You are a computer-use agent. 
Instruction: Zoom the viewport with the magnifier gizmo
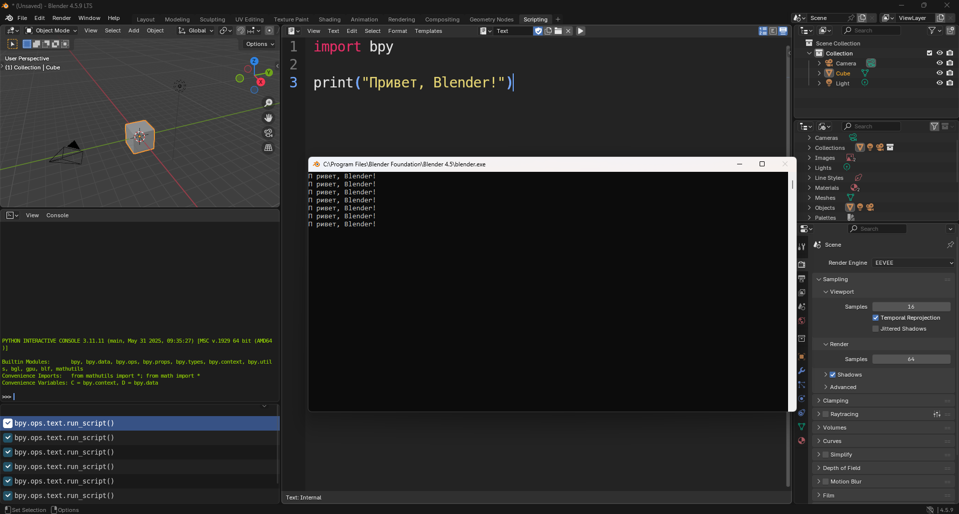268,103
